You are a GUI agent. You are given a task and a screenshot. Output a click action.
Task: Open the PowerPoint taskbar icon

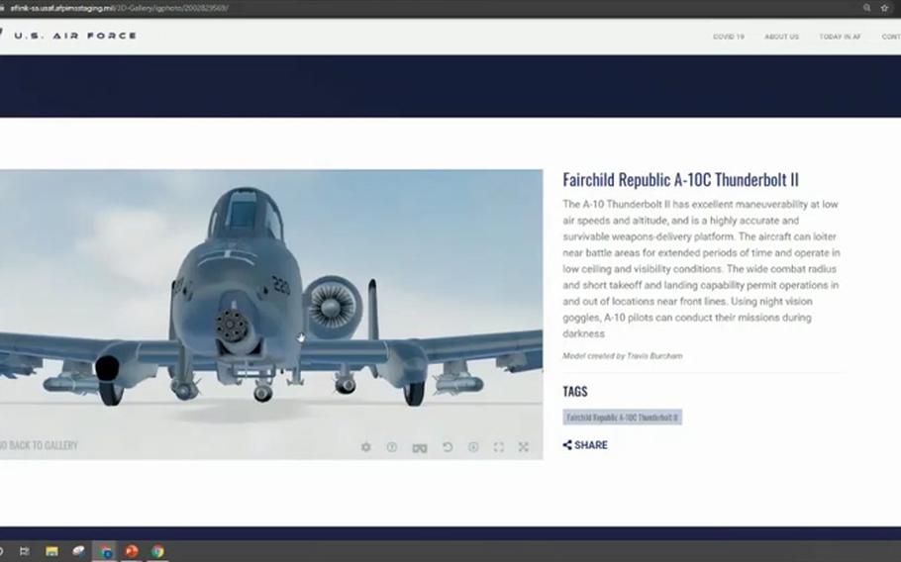[132, 551]
